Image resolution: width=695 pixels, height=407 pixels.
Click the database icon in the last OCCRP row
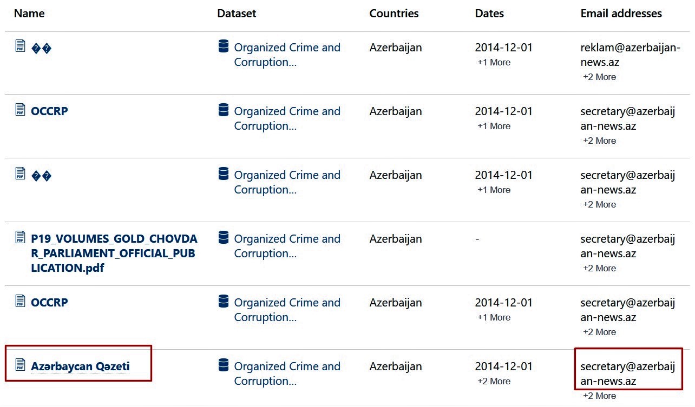pos(224,301)
